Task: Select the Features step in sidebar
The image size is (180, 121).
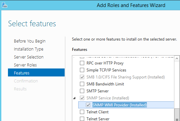Action: (36, 72)
